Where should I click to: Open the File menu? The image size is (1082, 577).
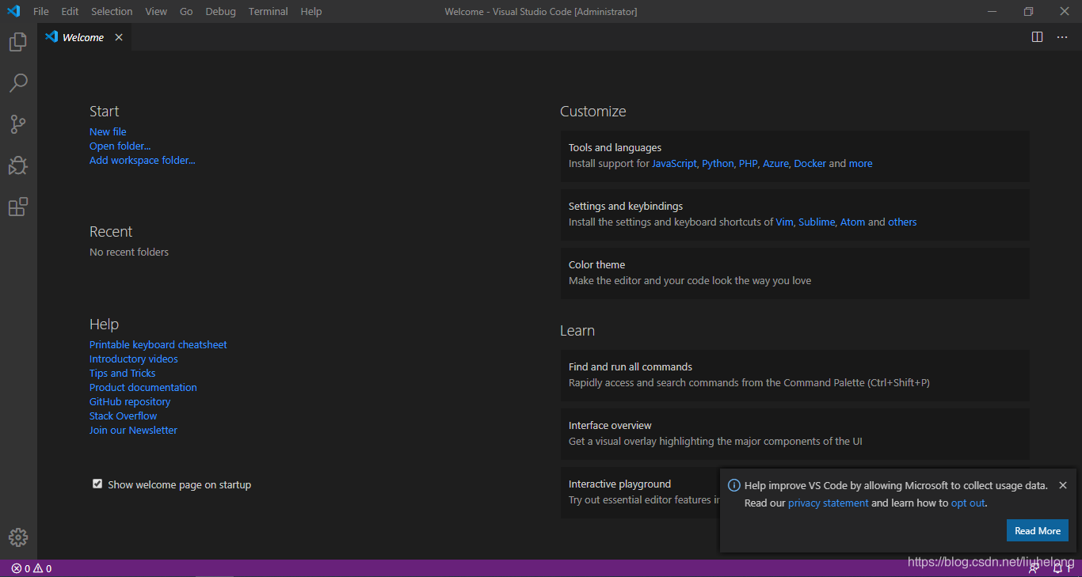pos(41,11)
